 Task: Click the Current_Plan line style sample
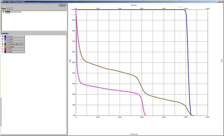pos(7,12)
